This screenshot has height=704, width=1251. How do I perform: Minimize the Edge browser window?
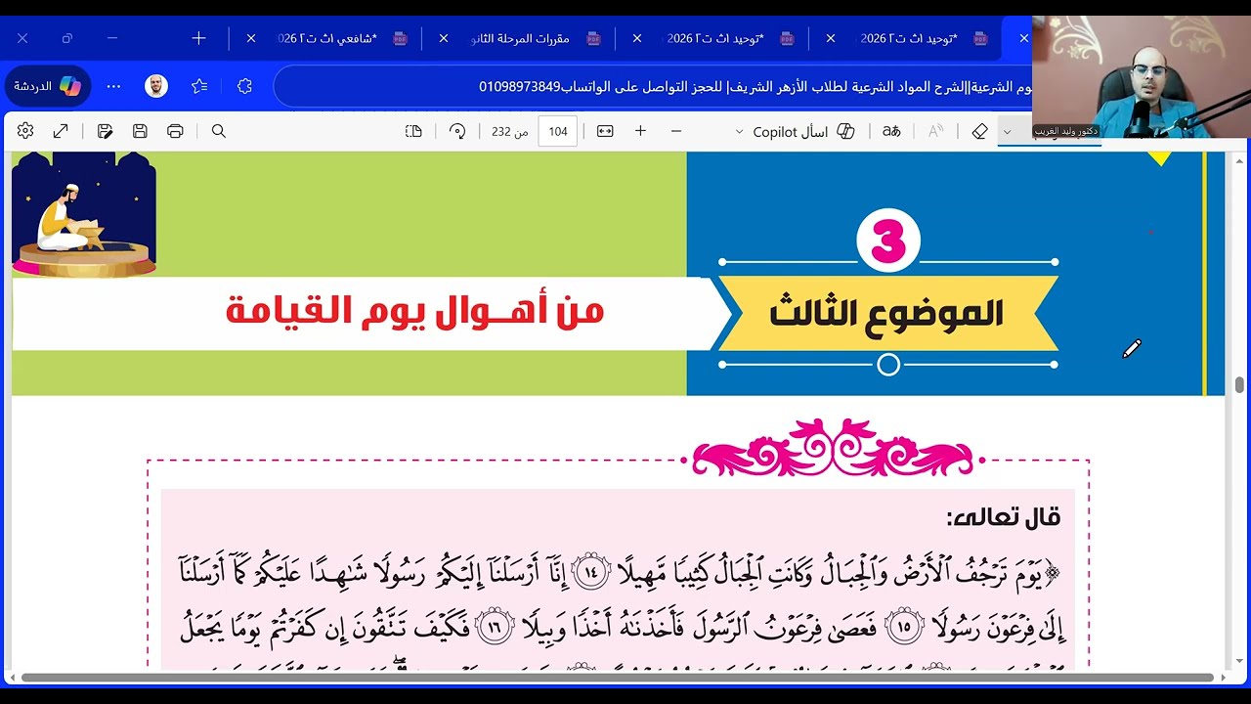[x=112, y=38]
